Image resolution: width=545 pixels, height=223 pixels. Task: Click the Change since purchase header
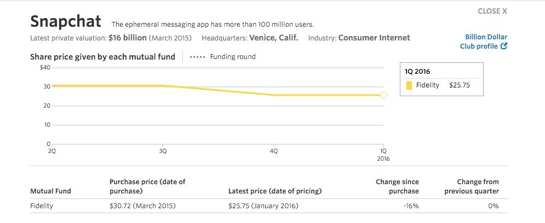[397, 186]
